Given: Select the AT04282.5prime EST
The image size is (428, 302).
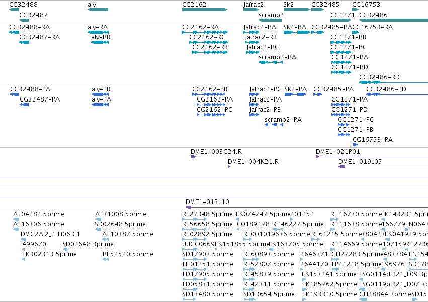Looking at the screenshot, I should click(16, 219).
